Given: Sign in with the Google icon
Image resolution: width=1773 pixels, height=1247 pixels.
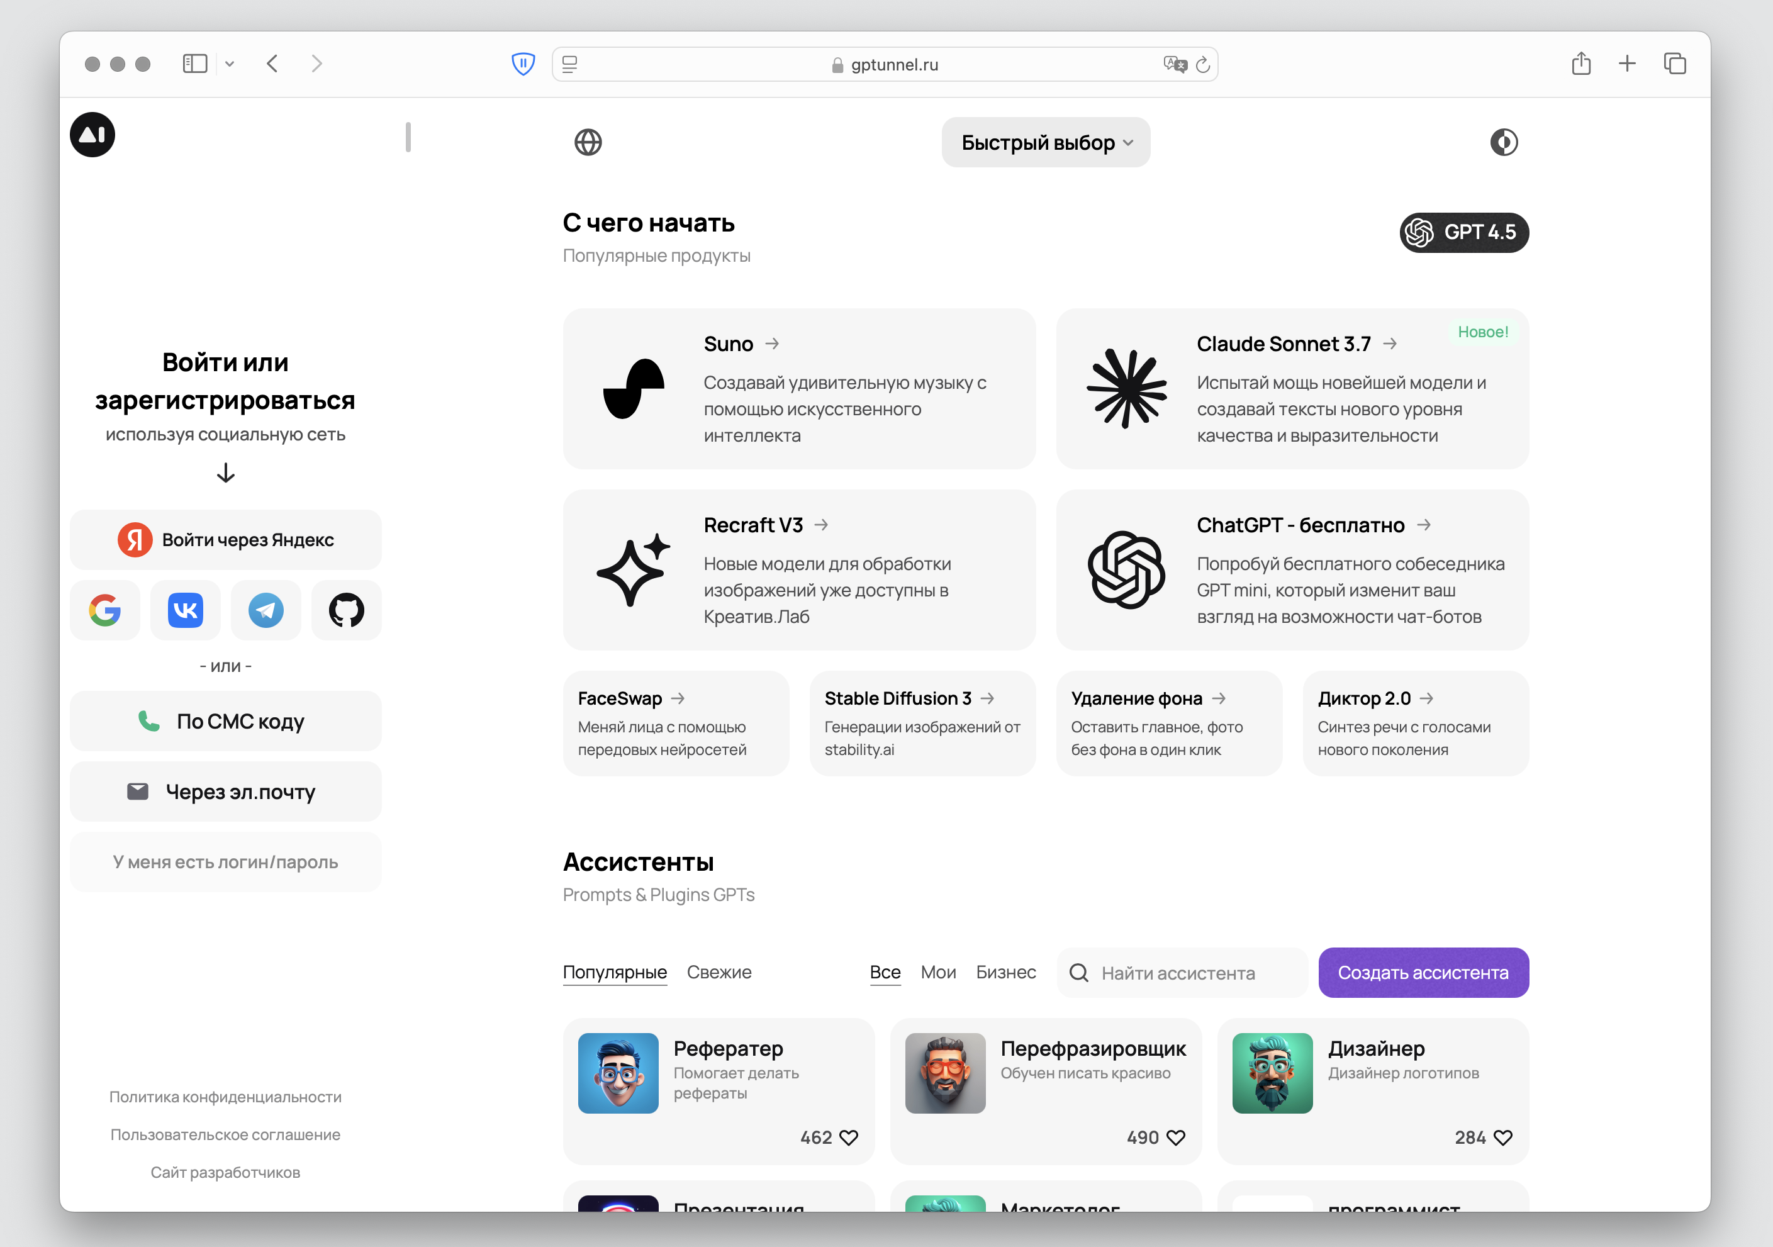Looking at the screenshot, I should 105,610.
